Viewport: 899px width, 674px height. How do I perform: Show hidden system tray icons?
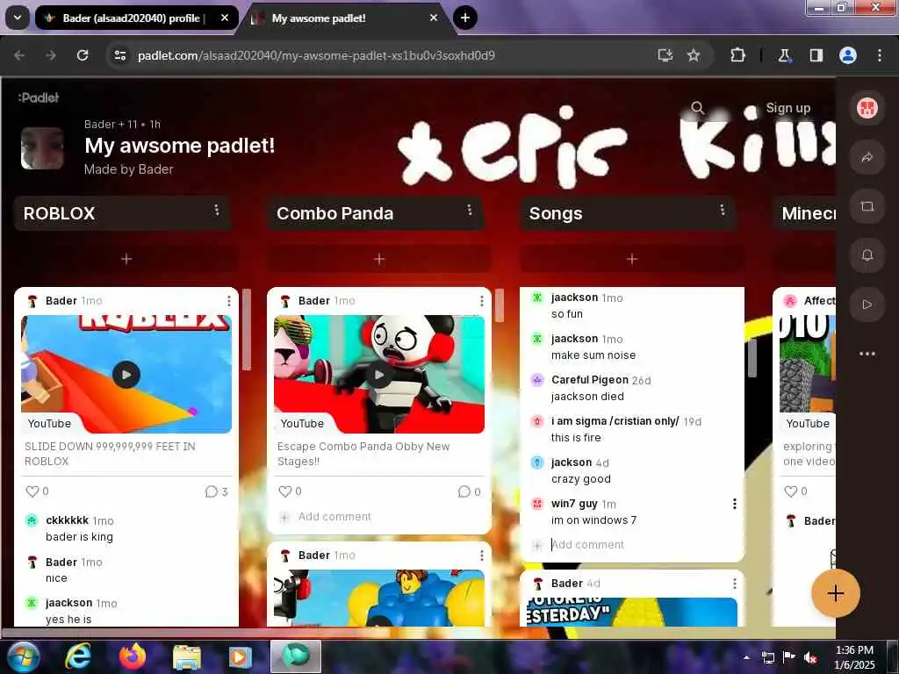(x=746, y=658)
